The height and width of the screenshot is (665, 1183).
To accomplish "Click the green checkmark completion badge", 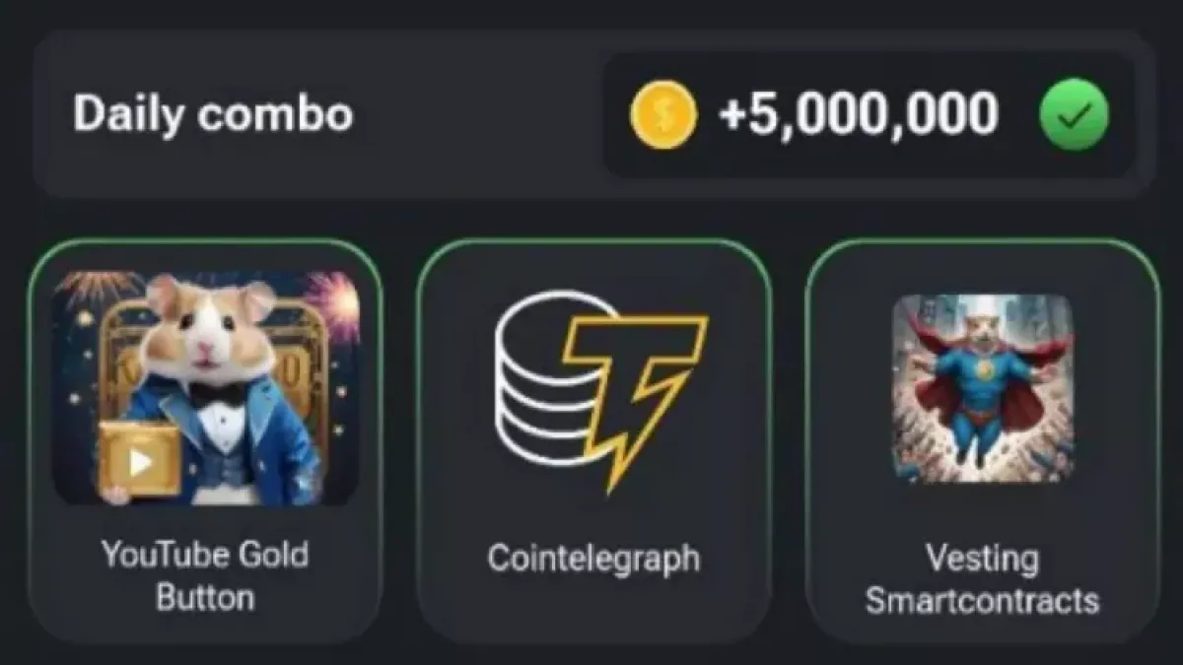I will (x=1075, y=115).
